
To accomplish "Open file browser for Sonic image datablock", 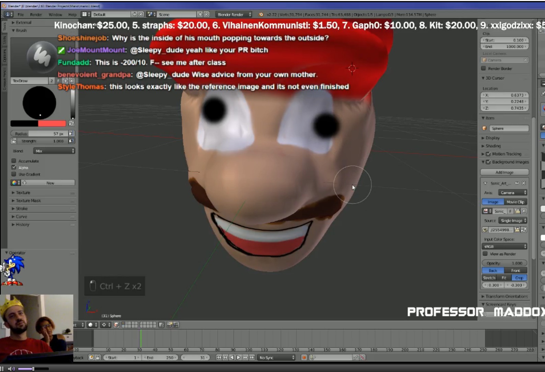I will pos(518,211).
